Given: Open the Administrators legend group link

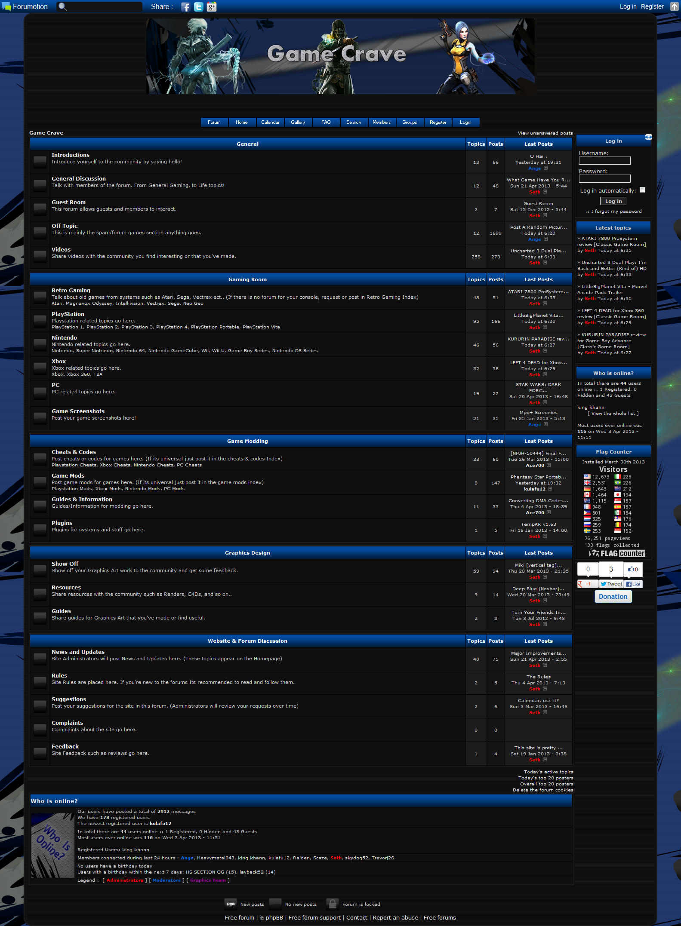Looking at the screenshot, I should pyautogui.click(x=125, y=880).
